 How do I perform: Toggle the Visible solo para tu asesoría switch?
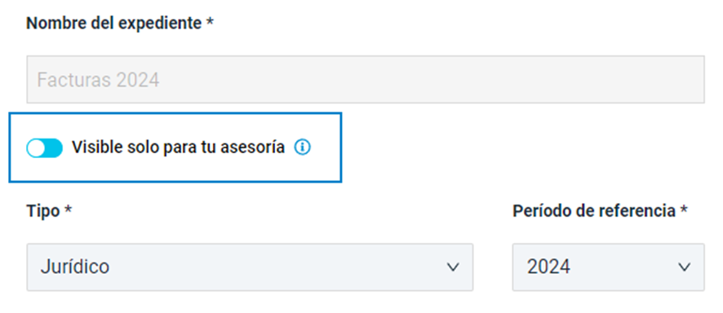point(44,148)
